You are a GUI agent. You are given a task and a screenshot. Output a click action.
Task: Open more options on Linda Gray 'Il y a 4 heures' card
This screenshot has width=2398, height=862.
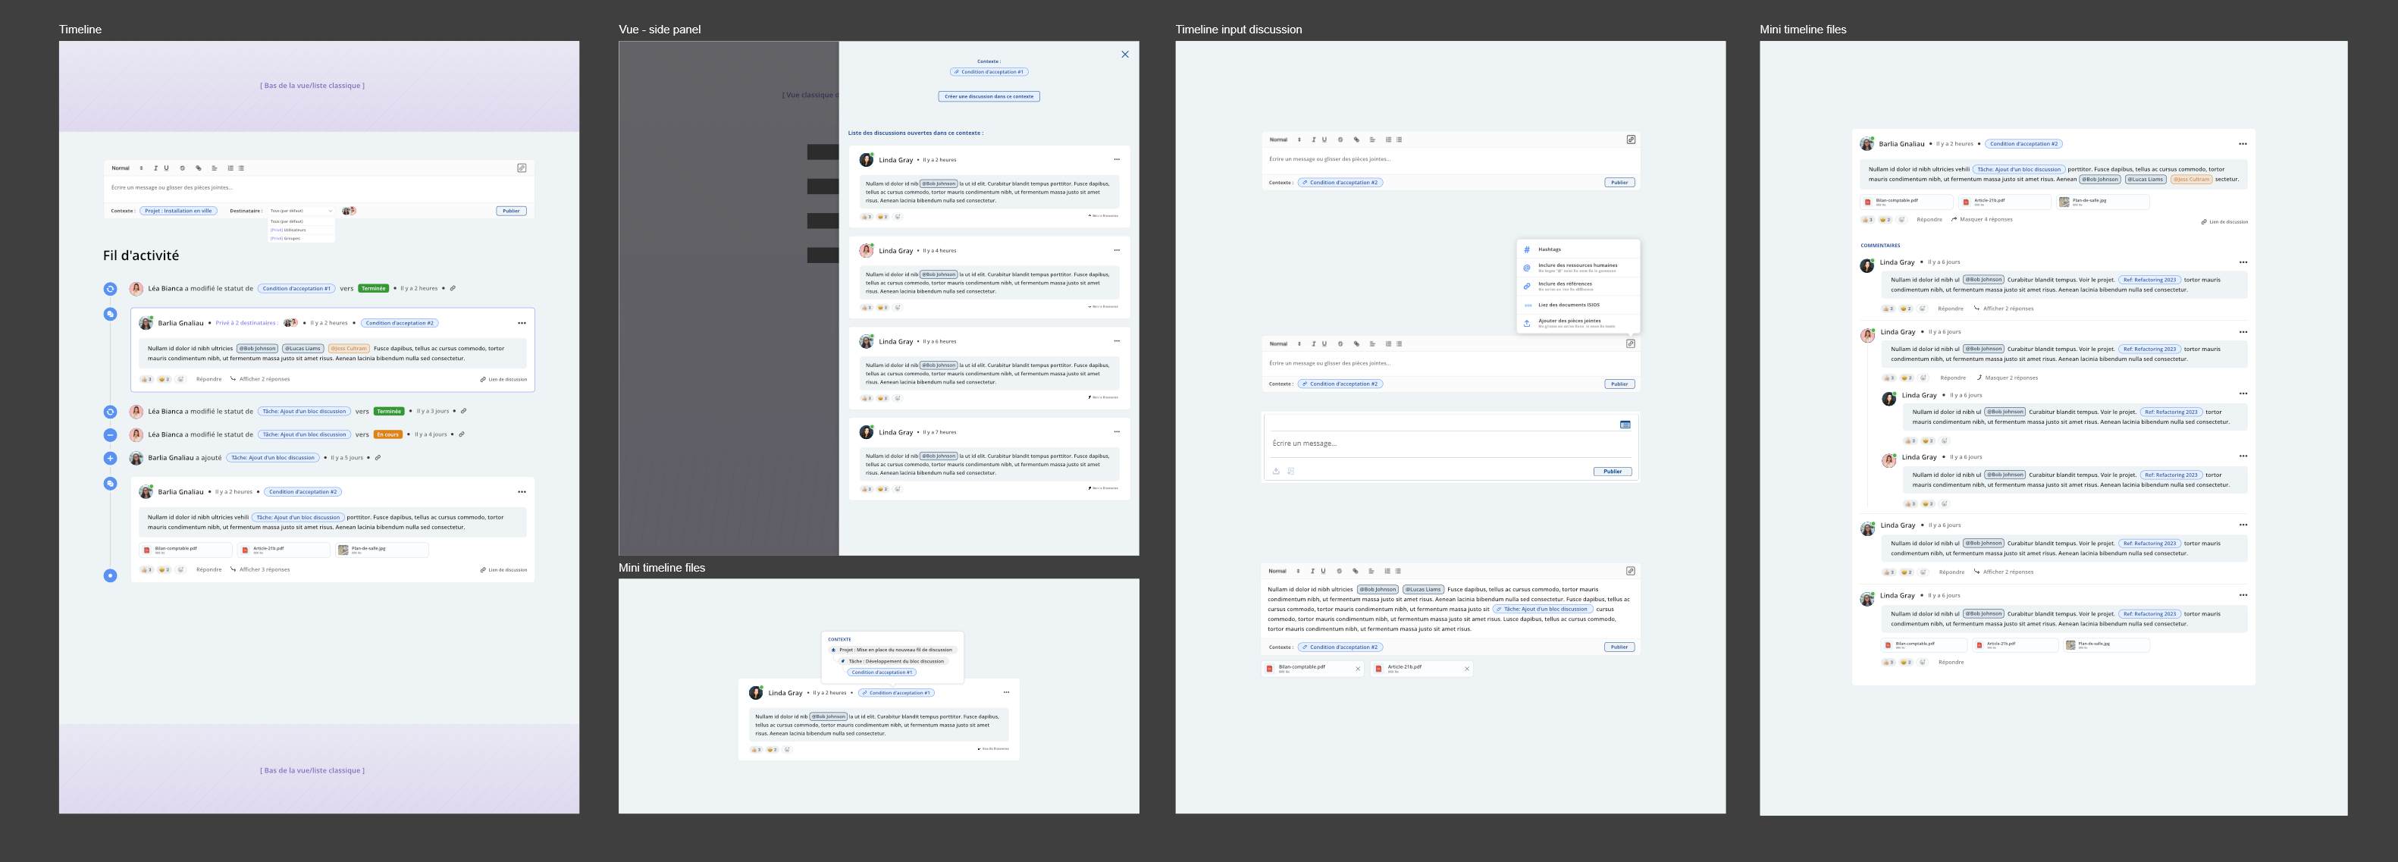pyautogui.click(x=1116, y=249)
